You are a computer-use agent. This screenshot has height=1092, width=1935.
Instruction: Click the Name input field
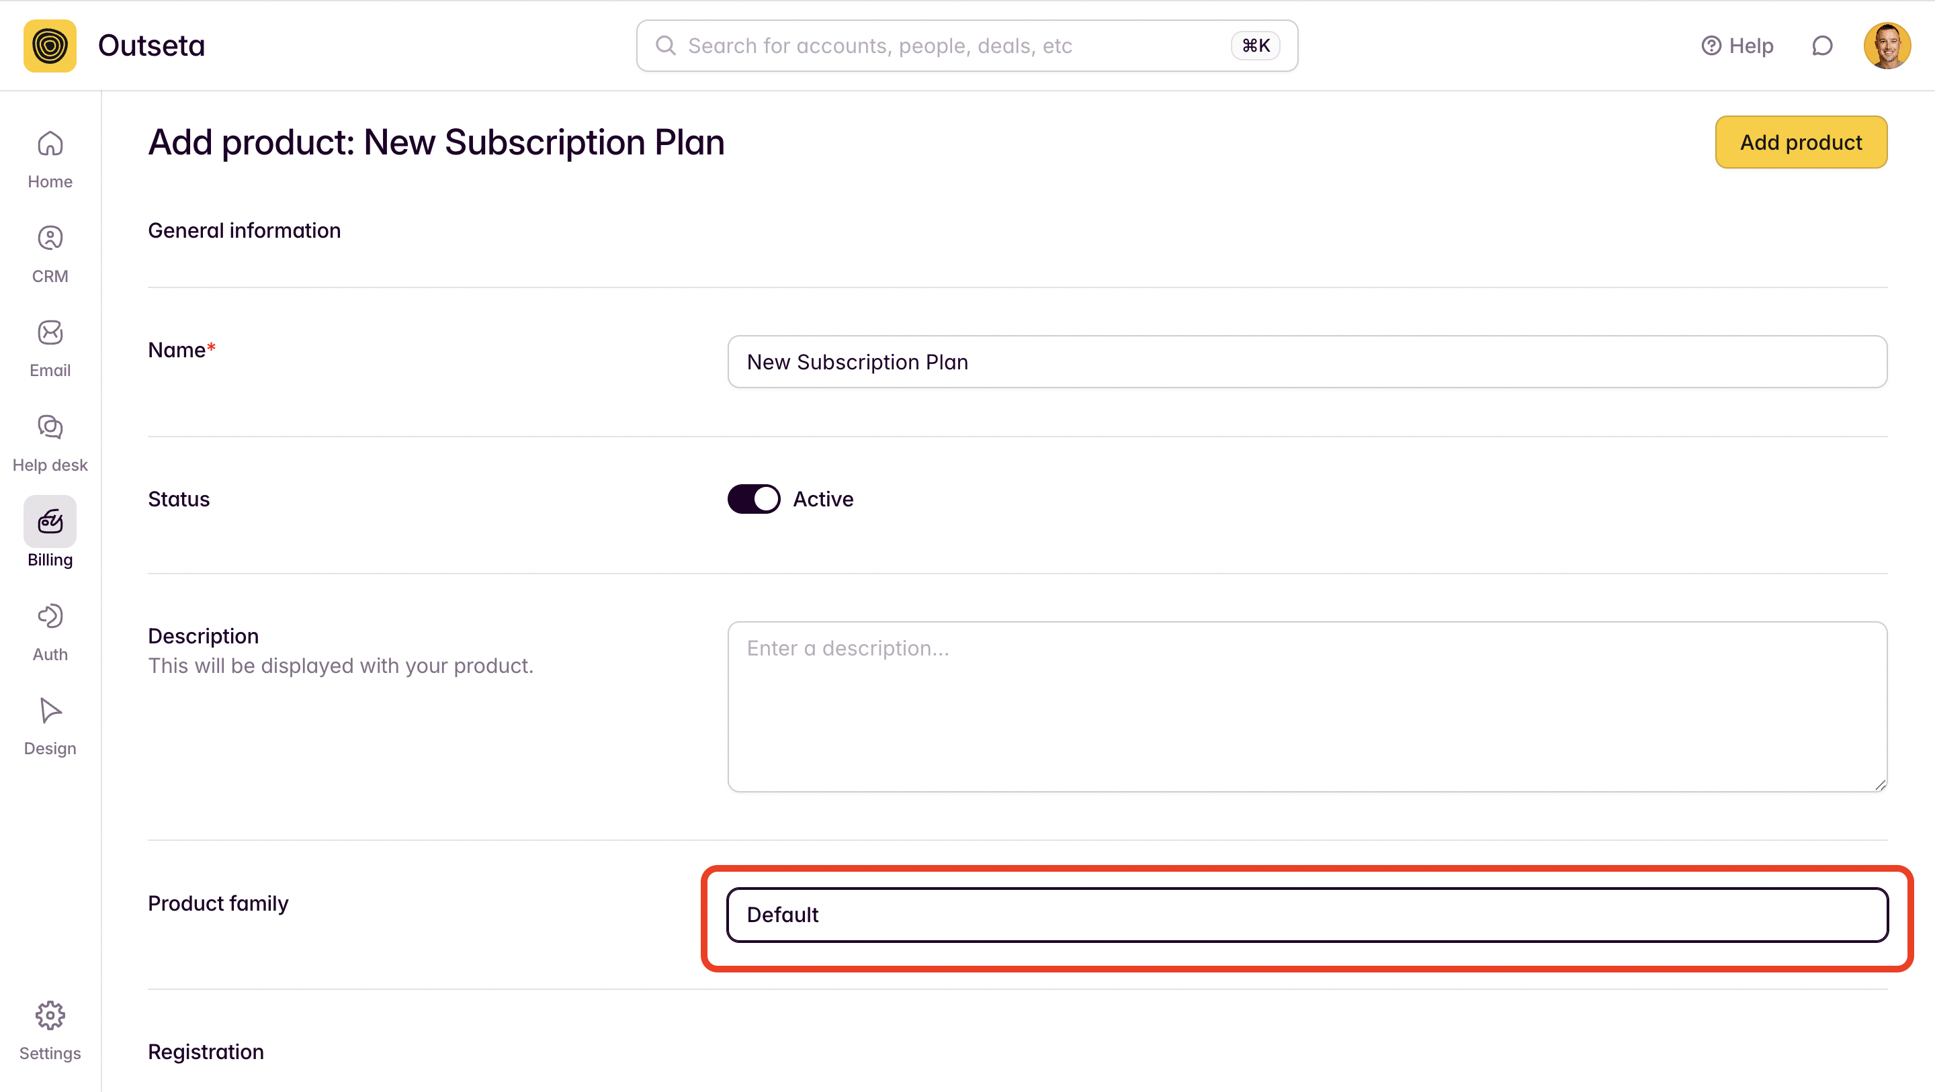tap(1307, 362)
